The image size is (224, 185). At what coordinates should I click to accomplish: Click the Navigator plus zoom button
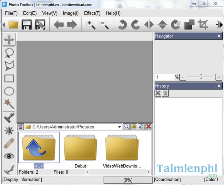219,77
